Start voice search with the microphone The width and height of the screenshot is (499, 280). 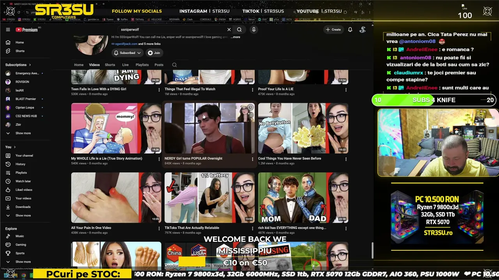pyautogui.click(x=254, y=30)
